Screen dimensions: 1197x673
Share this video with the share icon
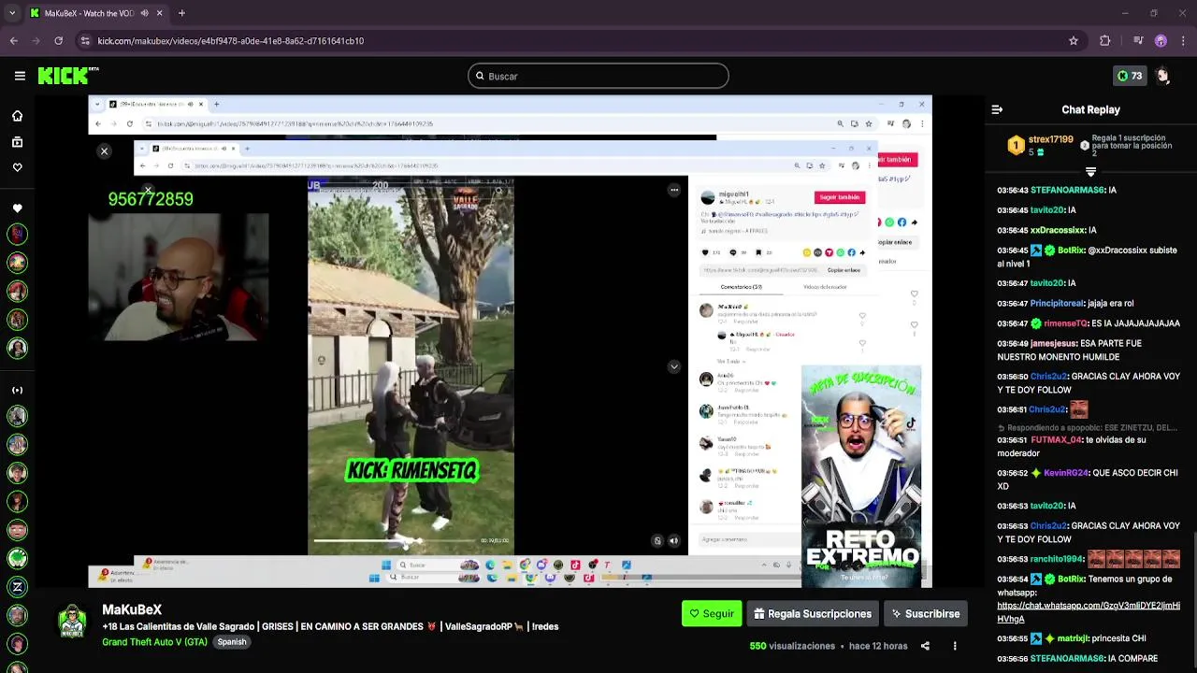pos(925,646)
